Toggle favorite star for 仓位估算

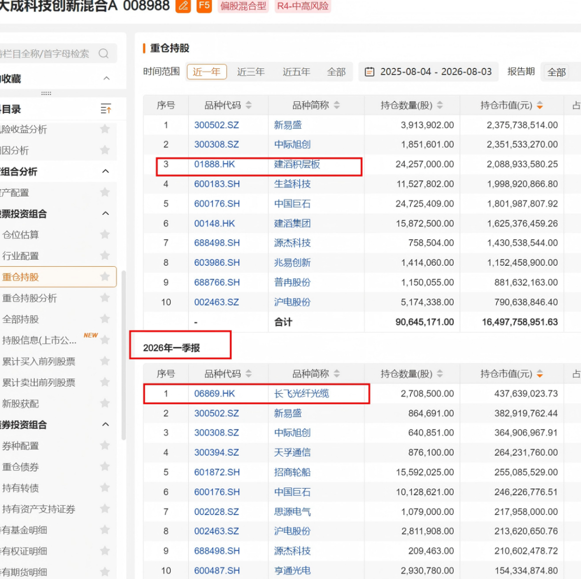point(105,234)
